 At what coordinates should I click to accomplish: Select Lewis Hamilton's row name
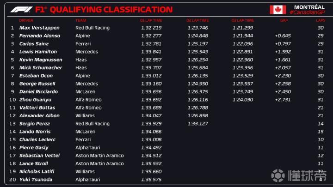(x=38, y=52)
